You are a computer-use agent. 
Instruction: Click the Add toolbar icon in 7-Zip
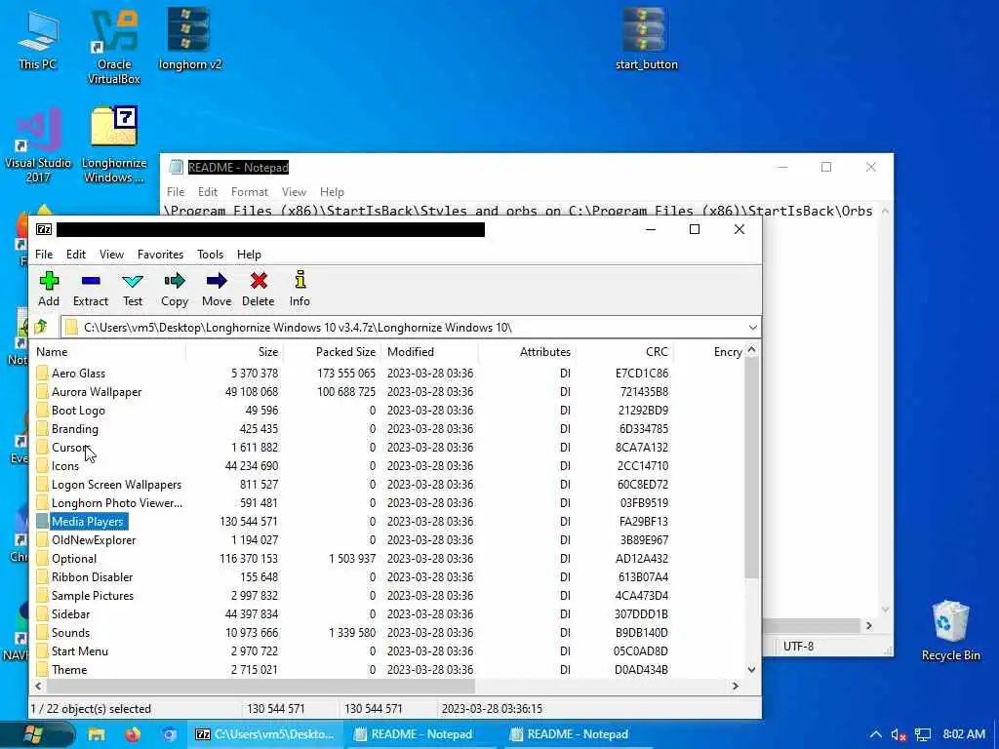click(49, 281)
